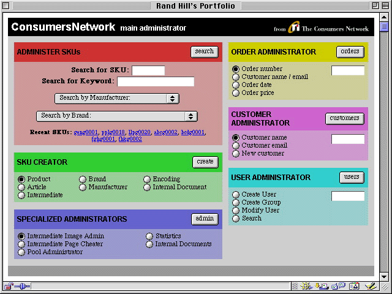Open recent SKU fghg0001 link
392x294 pixels.
(103, 139)
